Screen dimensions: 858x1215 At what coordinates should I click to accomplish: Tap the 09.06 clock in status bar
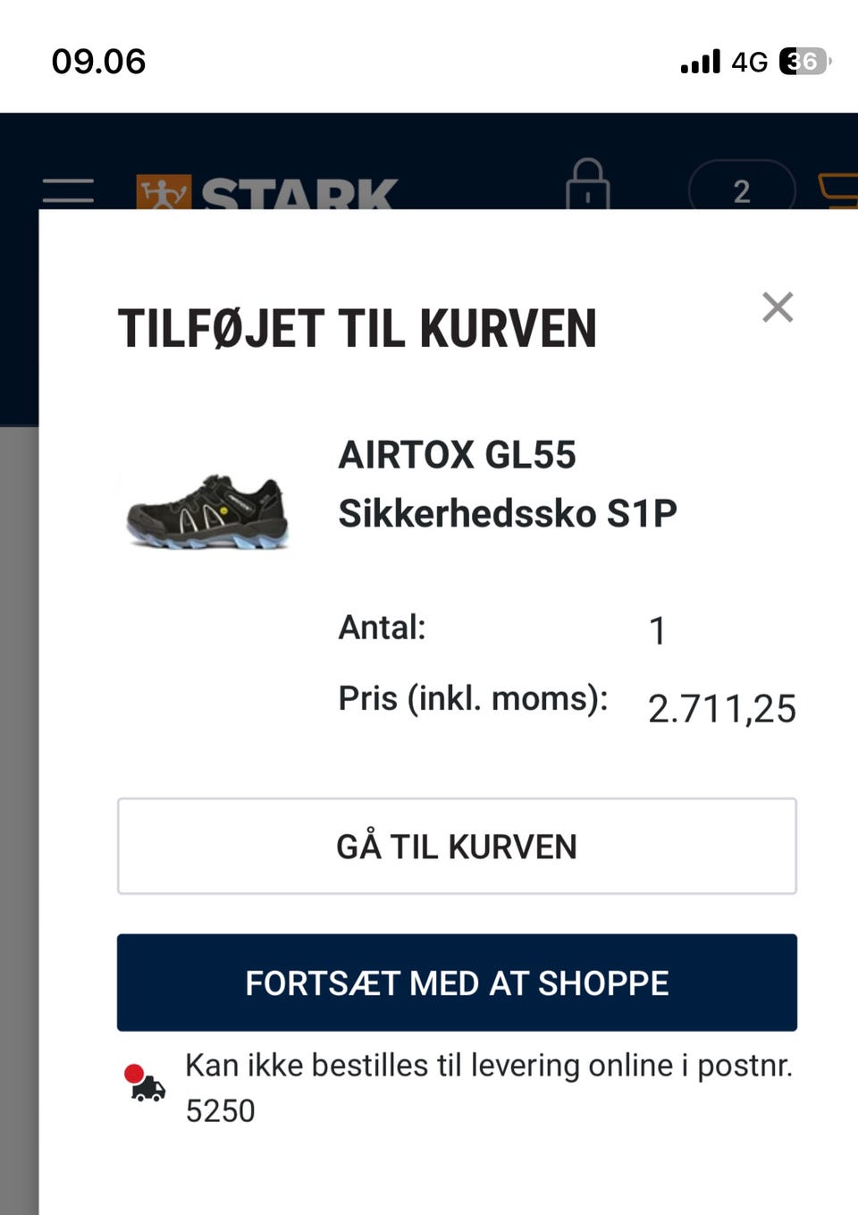tap(98, 61)
